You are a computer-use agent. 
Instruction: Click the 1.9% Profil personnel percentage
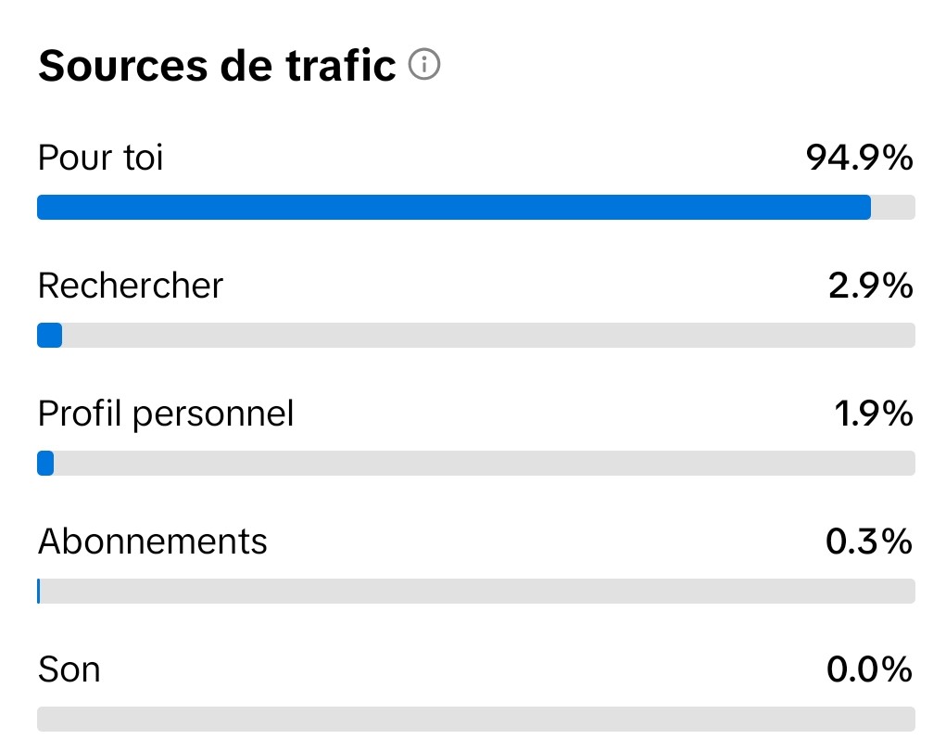point(874,414)
